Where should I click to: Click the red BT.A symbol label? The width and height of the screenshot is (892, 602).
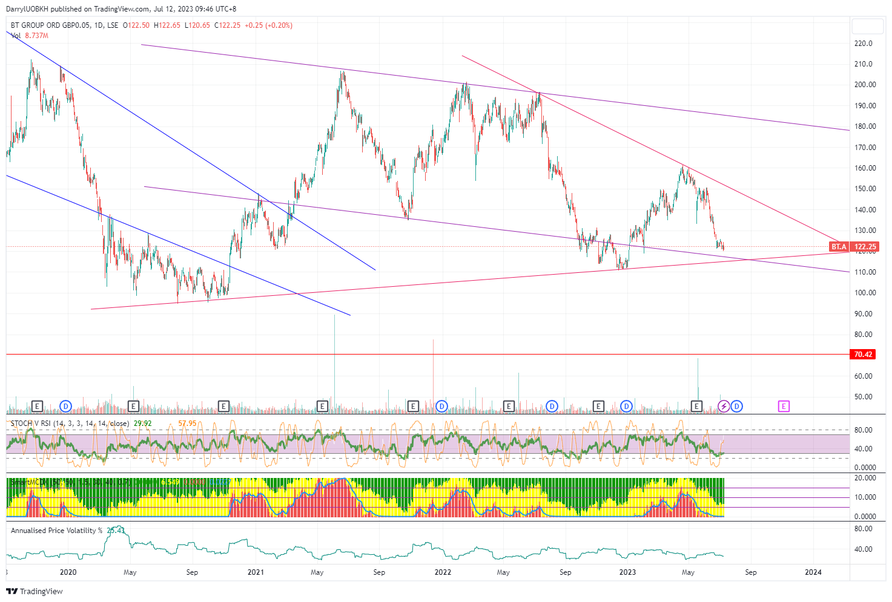[839, 247]
